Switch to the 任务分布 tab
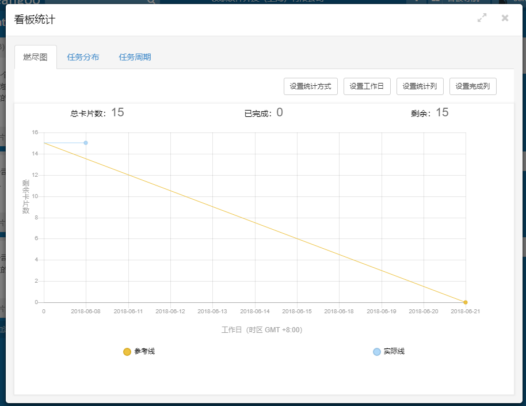The height and width of the screenshot is (406, 526). tap(83, 57)
